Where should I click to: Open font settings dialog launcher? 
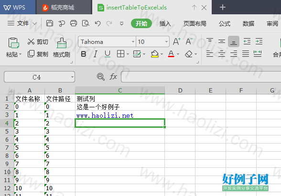pyautogui.click(x=197, y=62)
